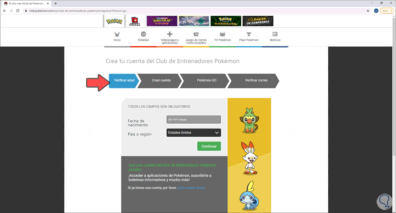Bookmark this page with the star
The image size is (396, 213).
pos(368,11)
